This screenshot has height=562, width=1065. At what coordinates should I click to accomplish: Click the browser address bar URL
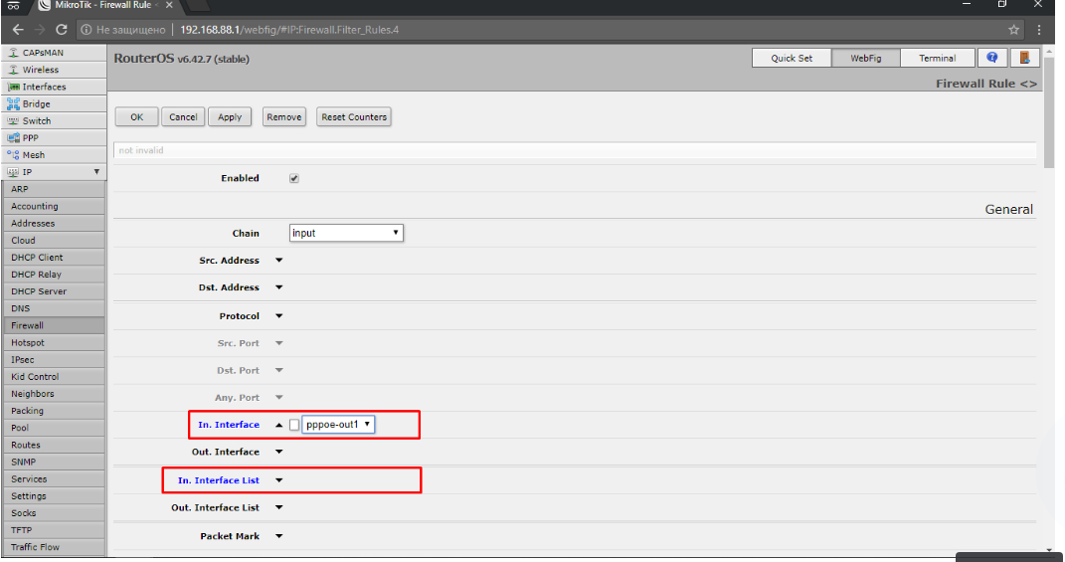tap(289, 29)
